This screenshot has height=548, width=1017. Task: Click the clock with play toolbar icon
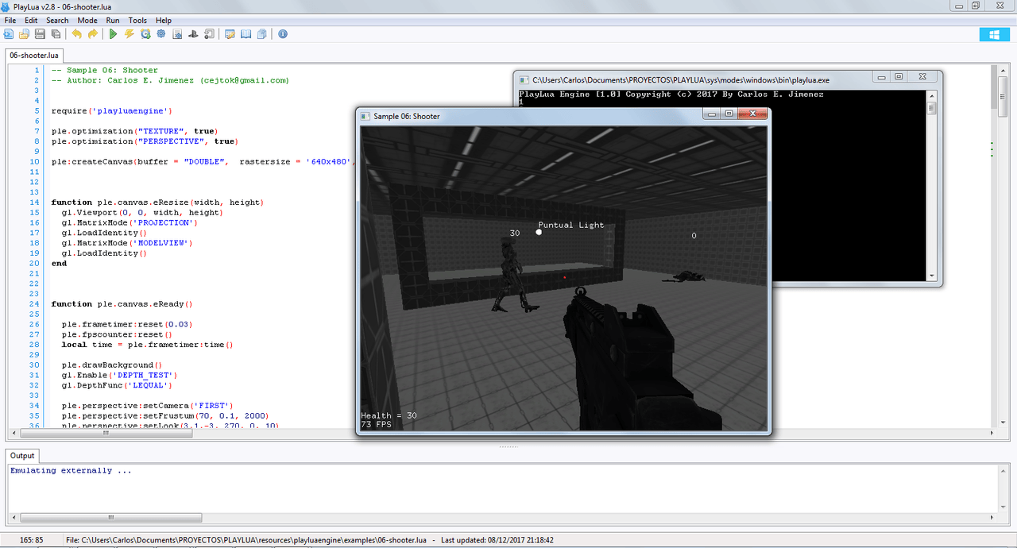coord(145,34)
